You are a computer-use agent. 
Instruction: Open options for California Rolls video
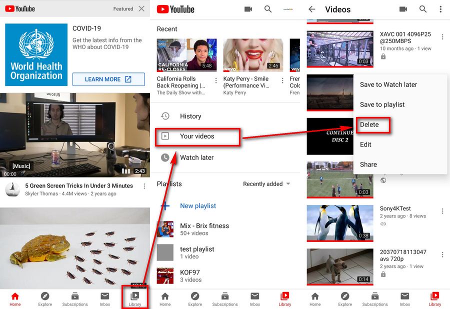[216, 80]
